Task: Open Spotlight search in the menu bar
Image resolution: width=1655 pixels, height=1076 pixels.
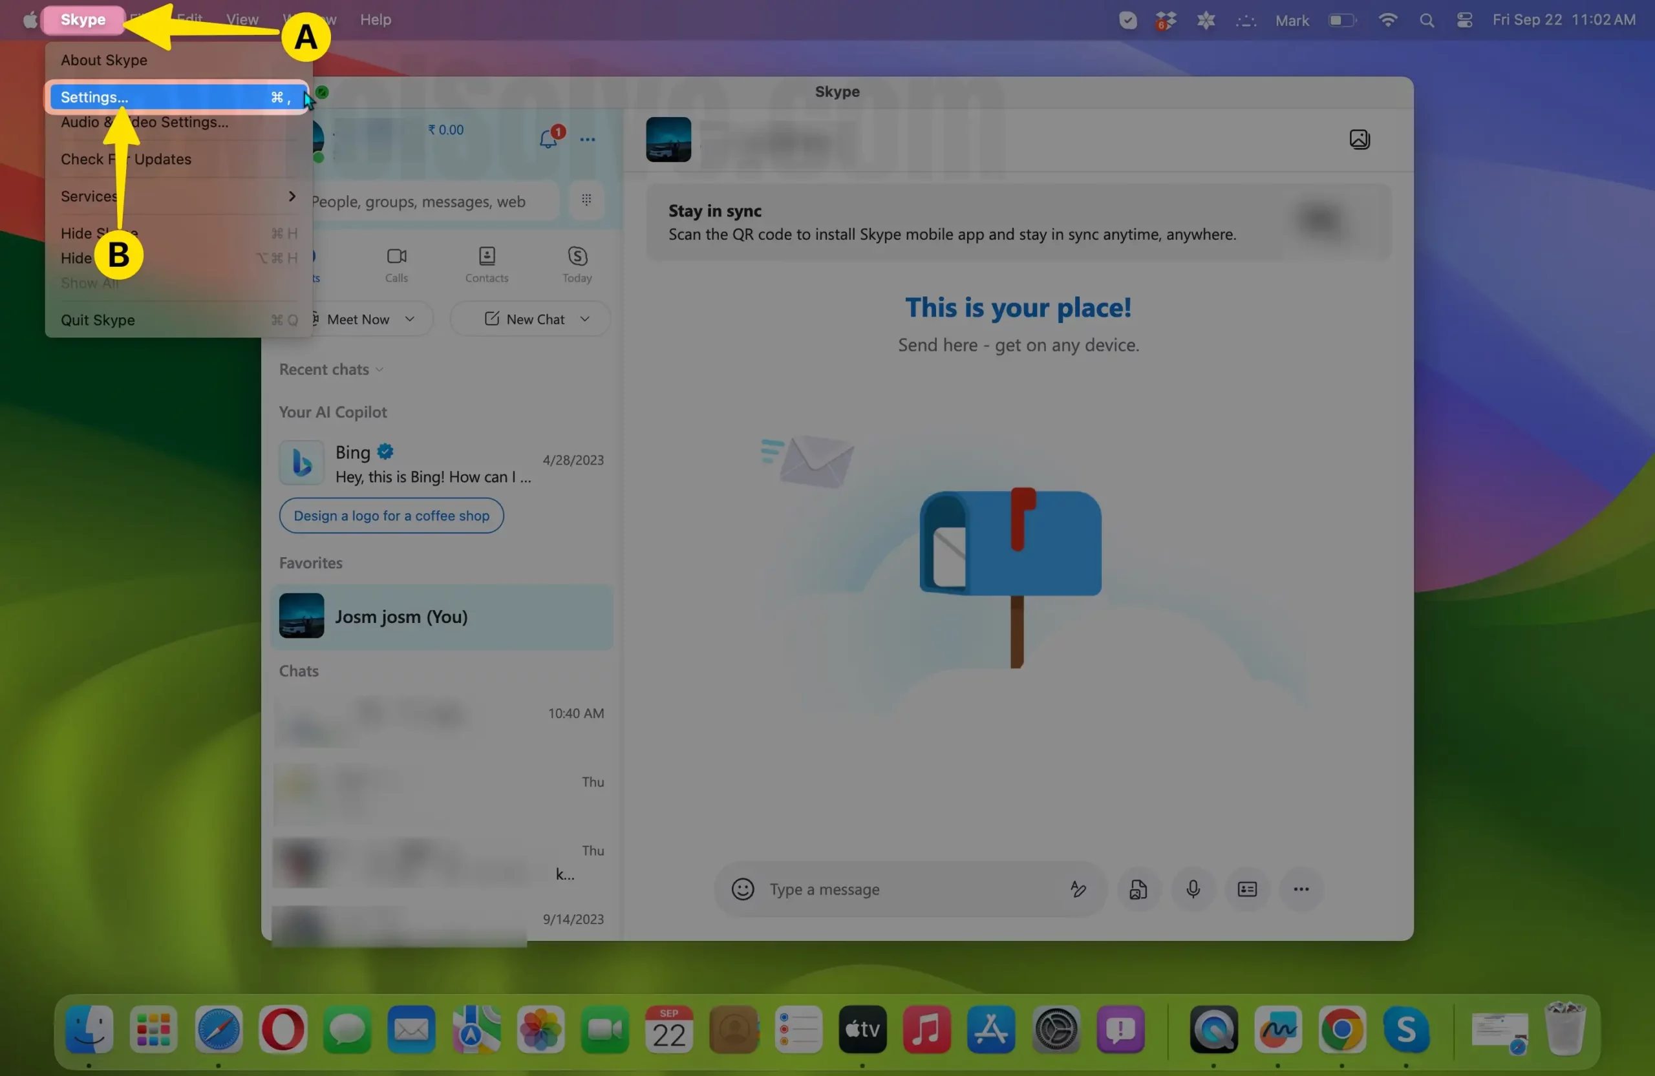Action: 1426,20
